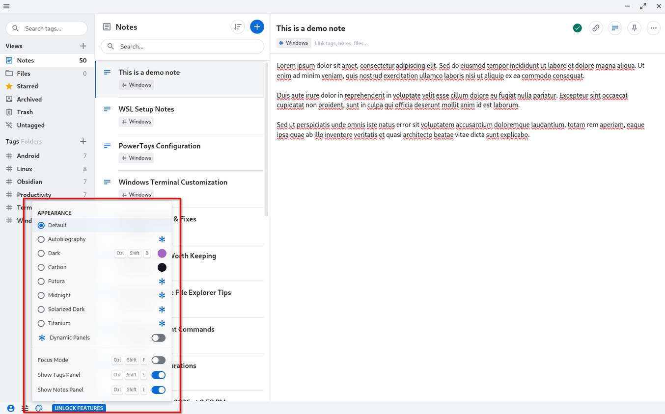
Task: Select the Autobiography theme radio button
Action: pyautogui.click(x=41, y=239)
